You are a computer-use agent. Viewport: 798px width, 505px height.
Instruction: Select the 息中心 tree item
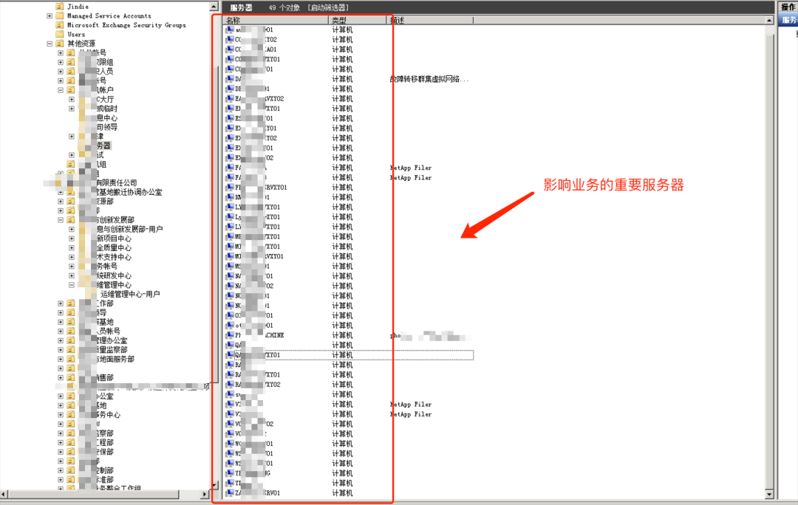107,118
